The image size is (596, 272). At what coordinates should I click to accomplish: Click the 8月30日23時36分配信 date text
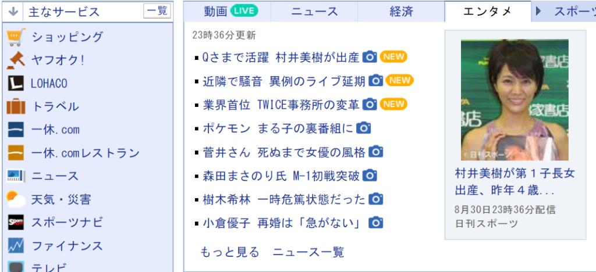click(505, 209)
